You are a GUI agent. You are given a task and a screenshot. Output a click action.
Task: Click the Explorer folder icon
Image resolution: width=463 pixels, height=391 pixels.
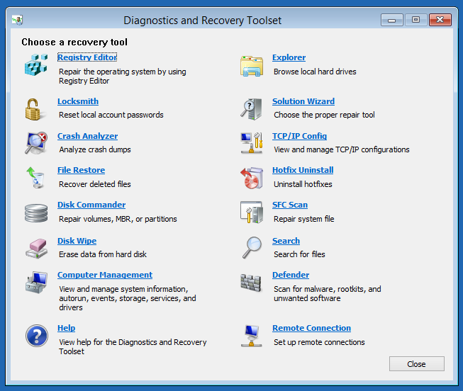tap(252, 66)
